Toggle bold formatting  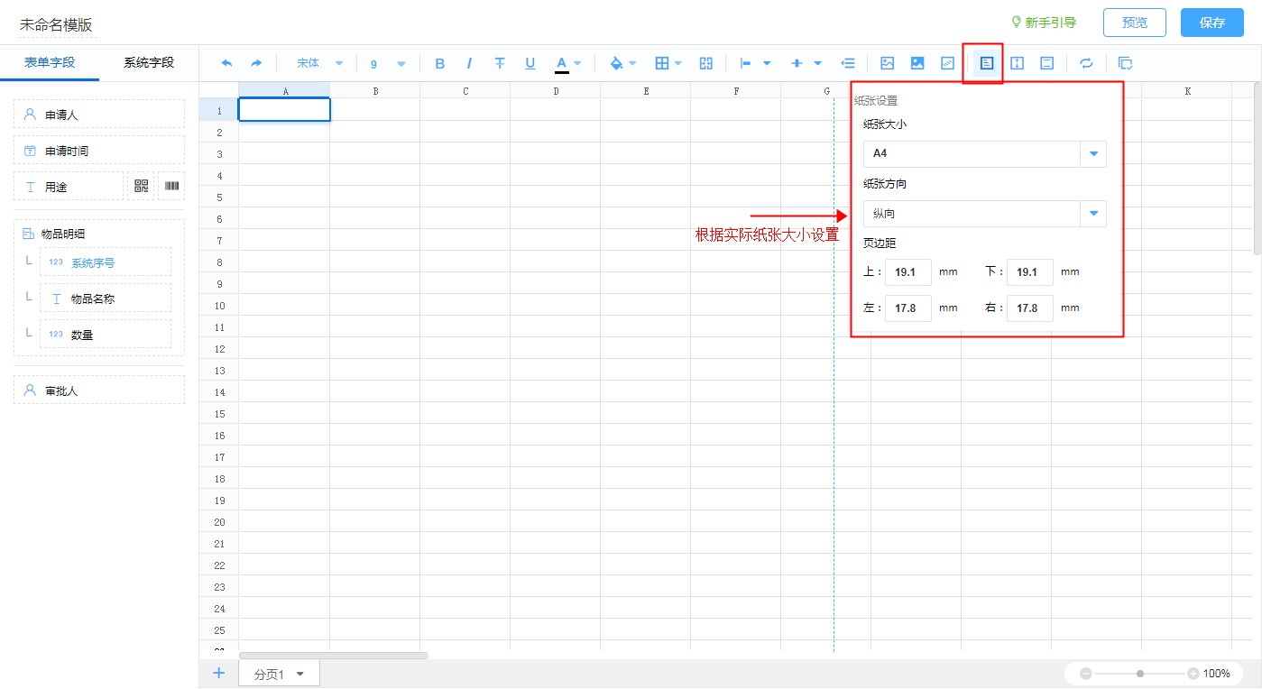[x=440, y=63]
